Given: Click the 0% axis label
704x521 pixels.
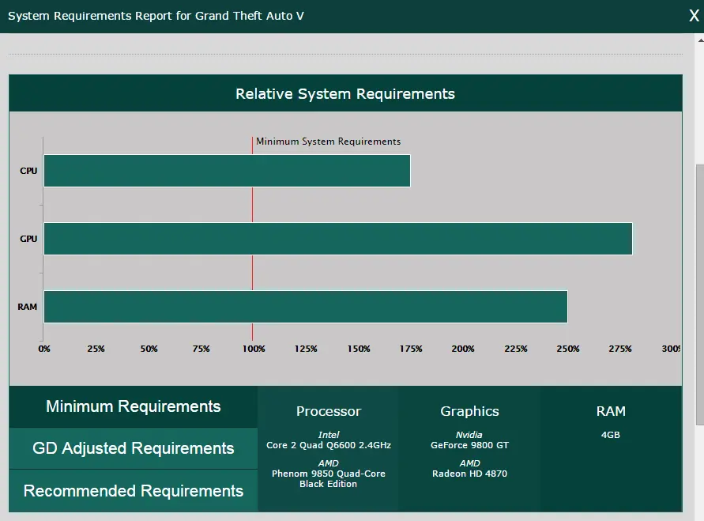Looking at the screenshot, I should 44,349.
